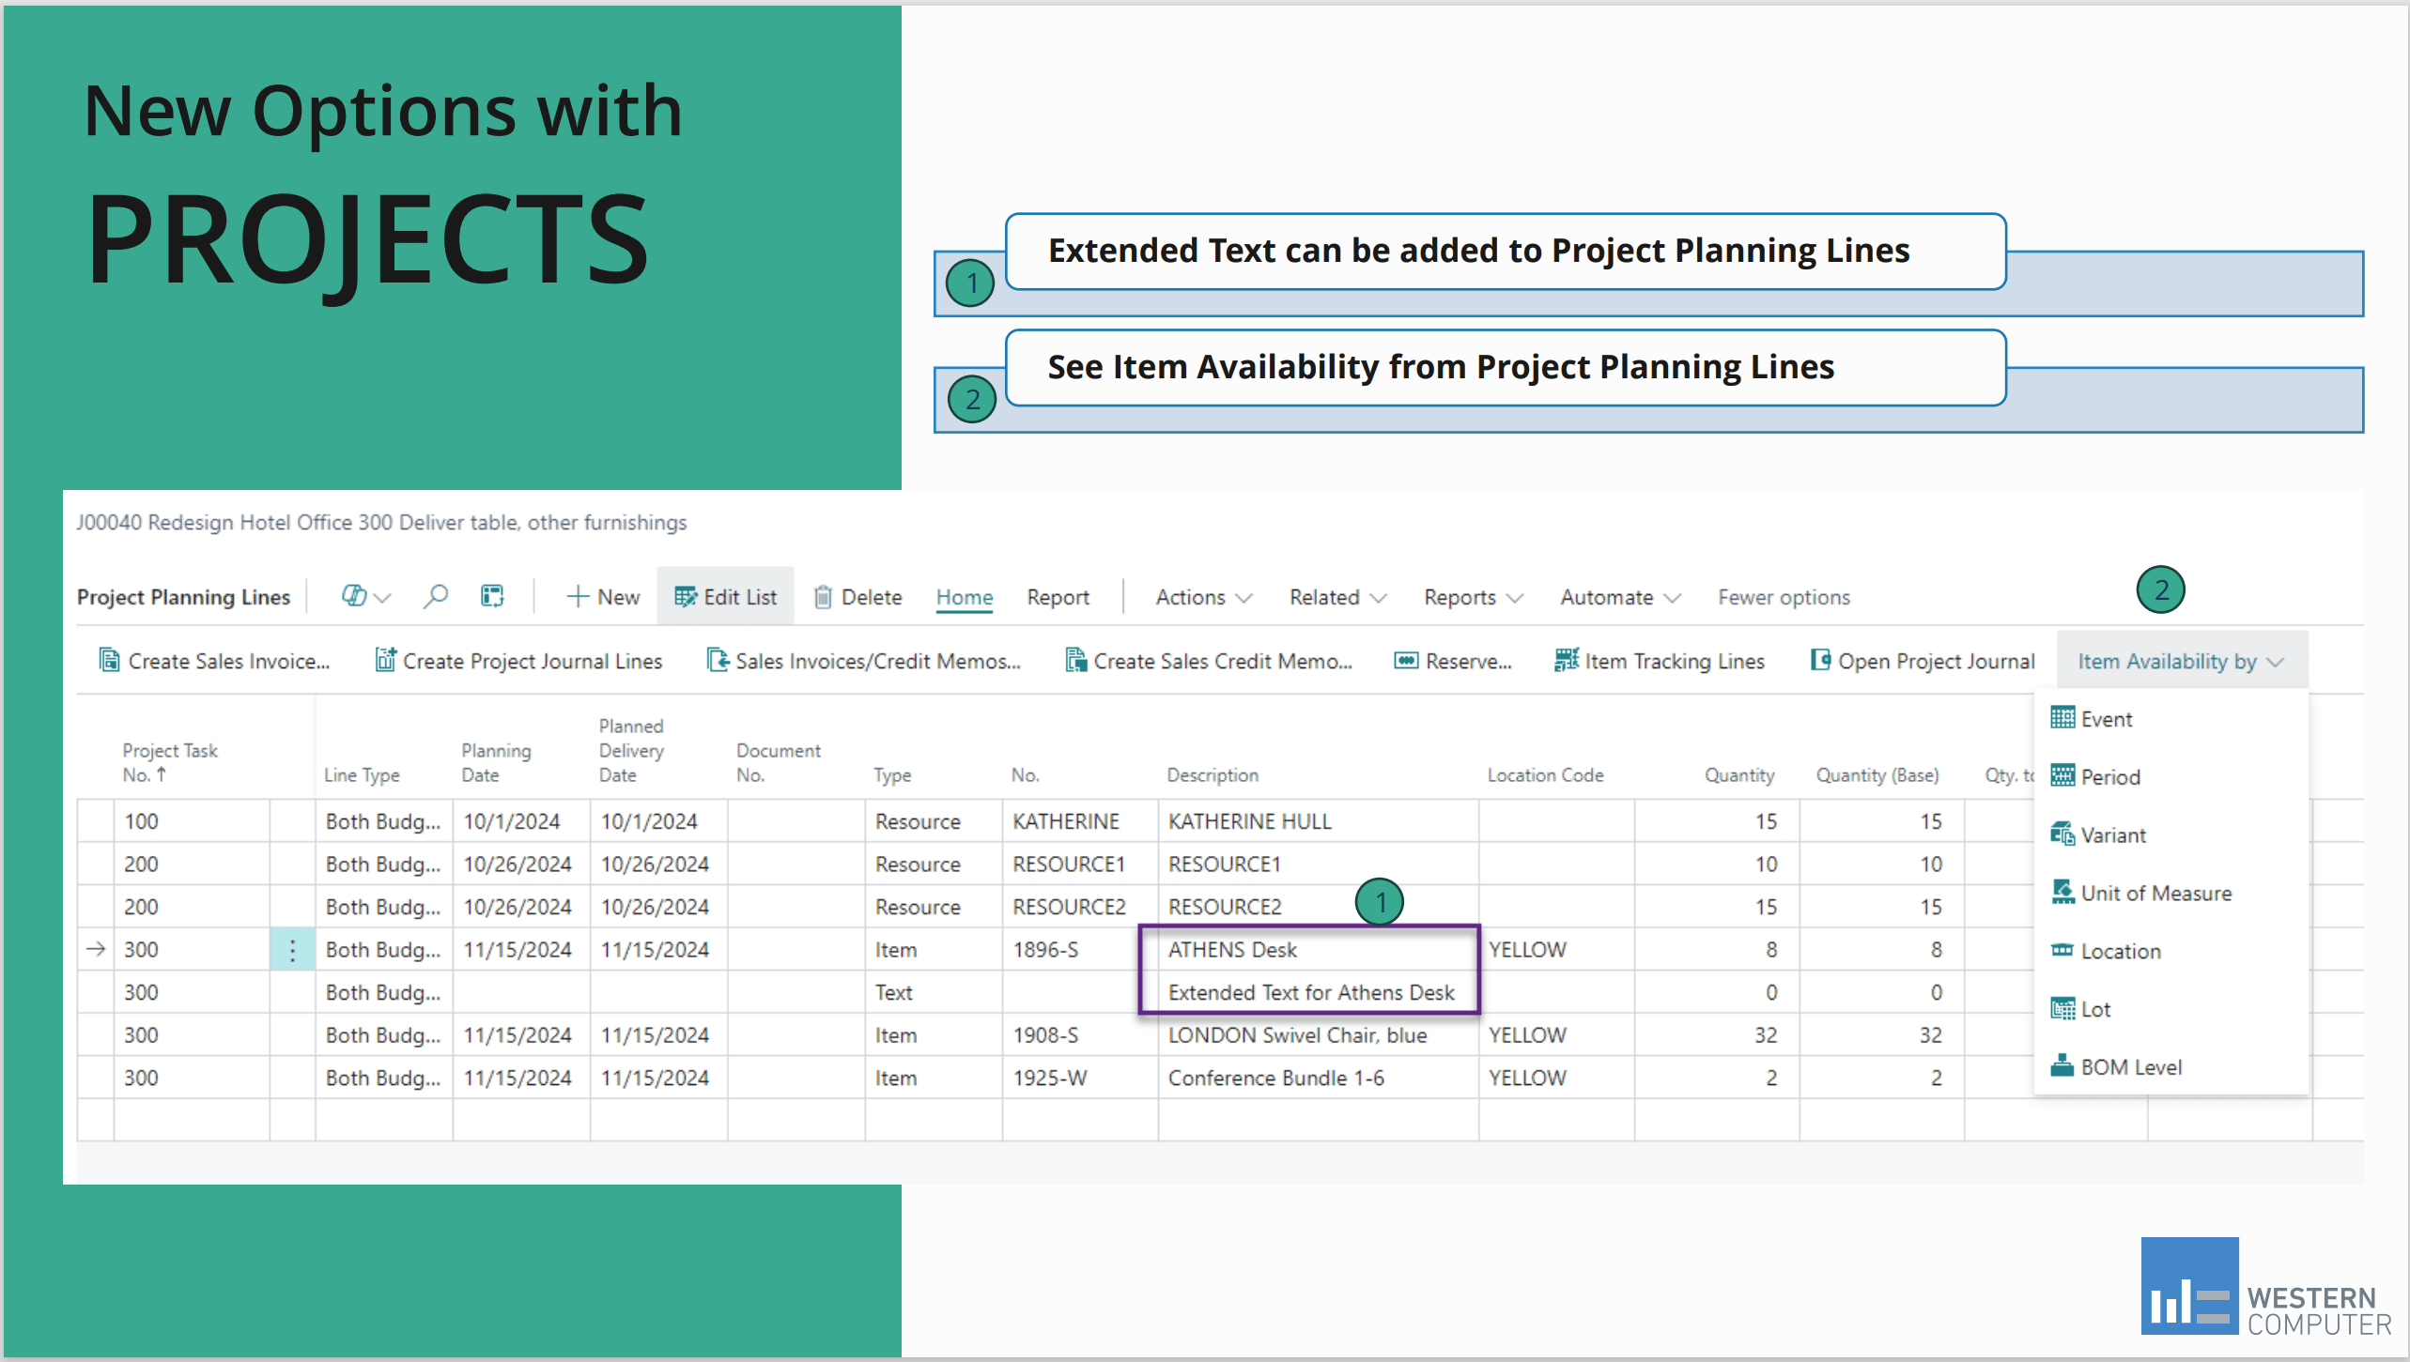Click Fewer options
This screenshot has width=2410, height=1362.
click(1784, 597)
